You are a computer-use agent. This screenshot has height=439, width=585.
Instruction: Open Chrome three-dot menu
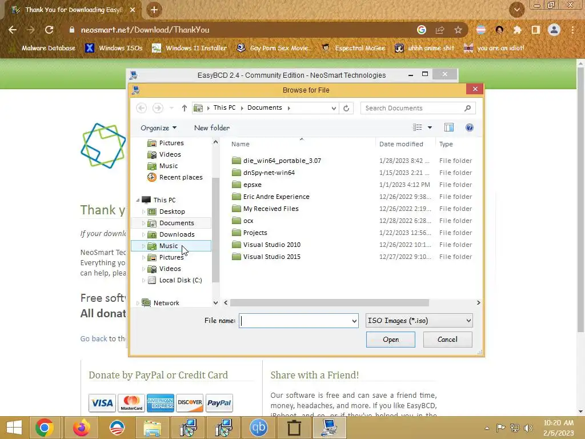coord(572,30)
